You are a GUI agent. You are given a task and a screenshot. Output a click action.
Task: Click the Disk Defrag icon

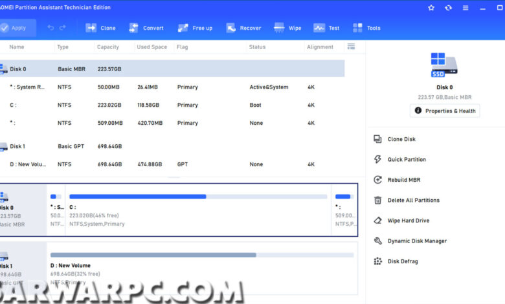tap(377, 261)
